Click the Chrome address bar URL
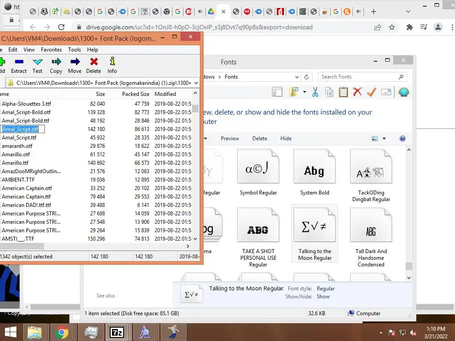The height and width of the screenshot is (341, 455). 200,27
